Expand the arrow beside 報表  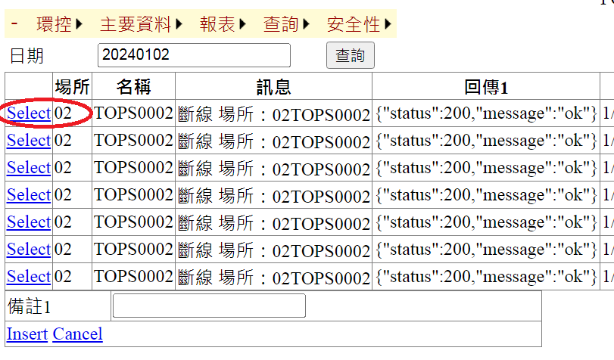click(x=243, y=24)
